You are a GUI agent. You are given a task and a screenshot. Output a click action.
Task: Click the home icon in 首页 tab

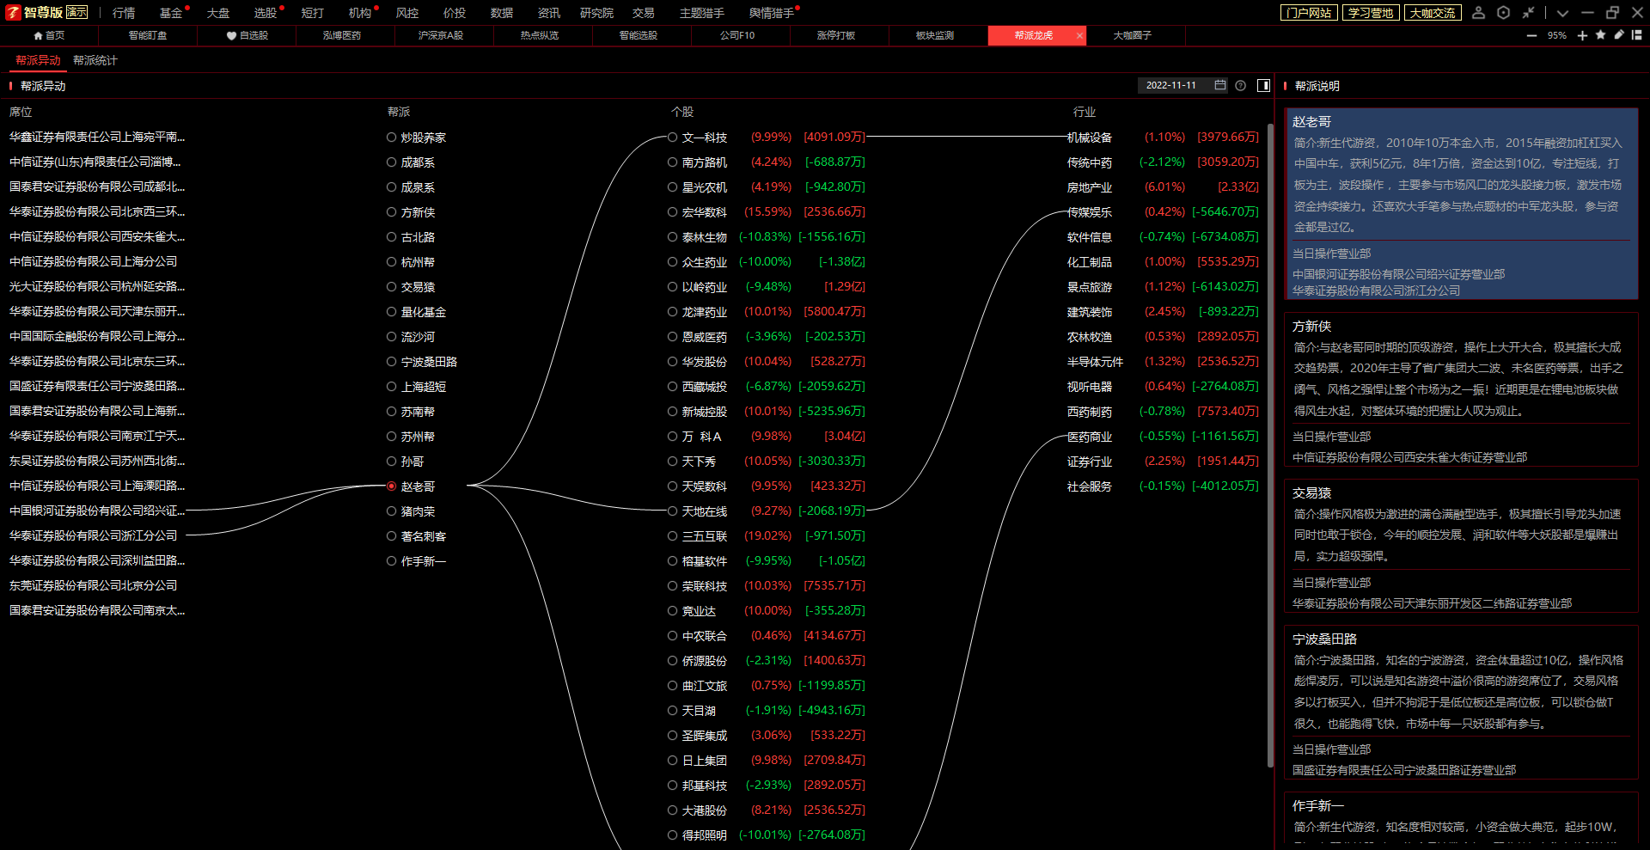tap(38, 35)
